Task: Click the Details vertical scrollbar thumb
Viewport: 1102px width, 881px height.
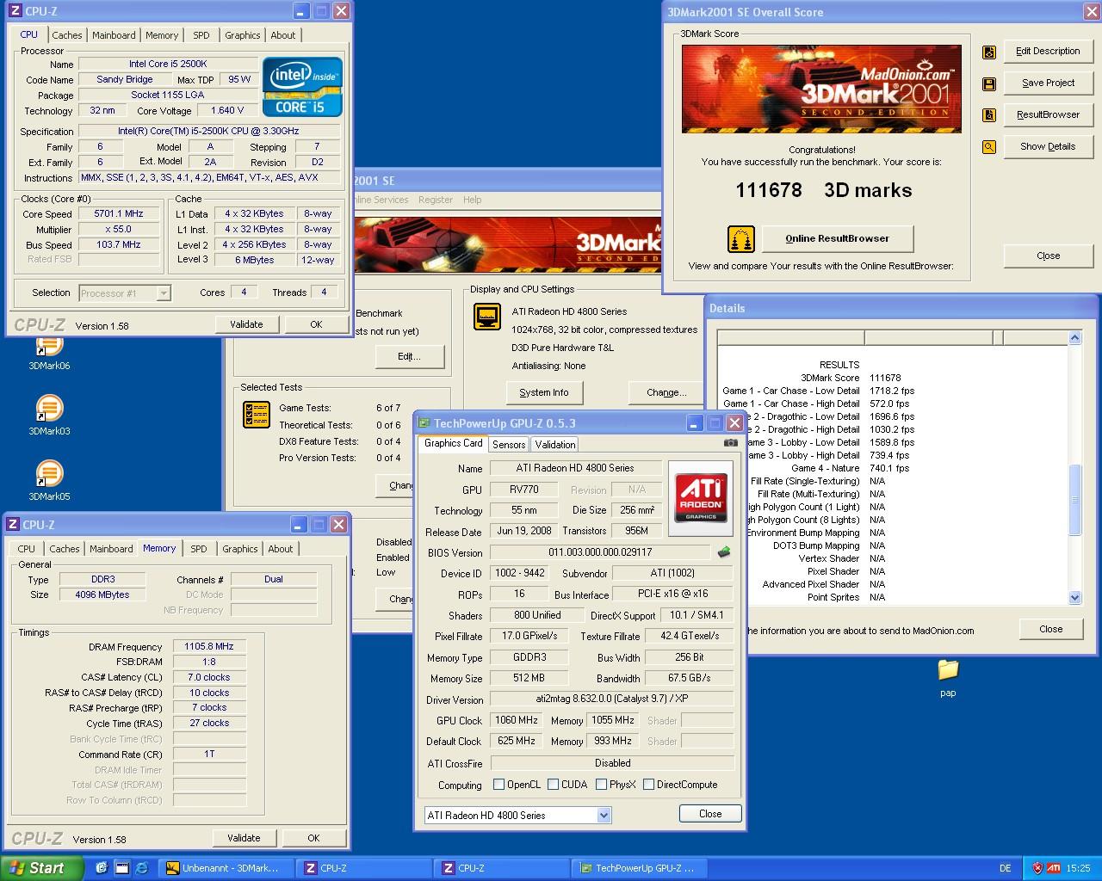Action: (x=1074, y=501)
